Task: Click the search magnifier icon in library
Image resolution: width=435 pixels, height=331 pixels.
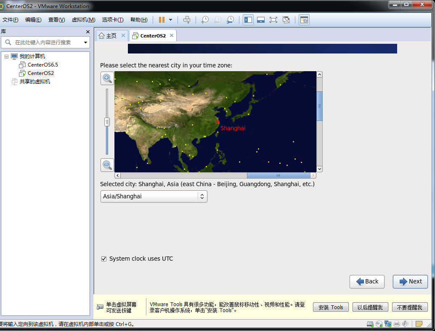Action: coord(8,42)
